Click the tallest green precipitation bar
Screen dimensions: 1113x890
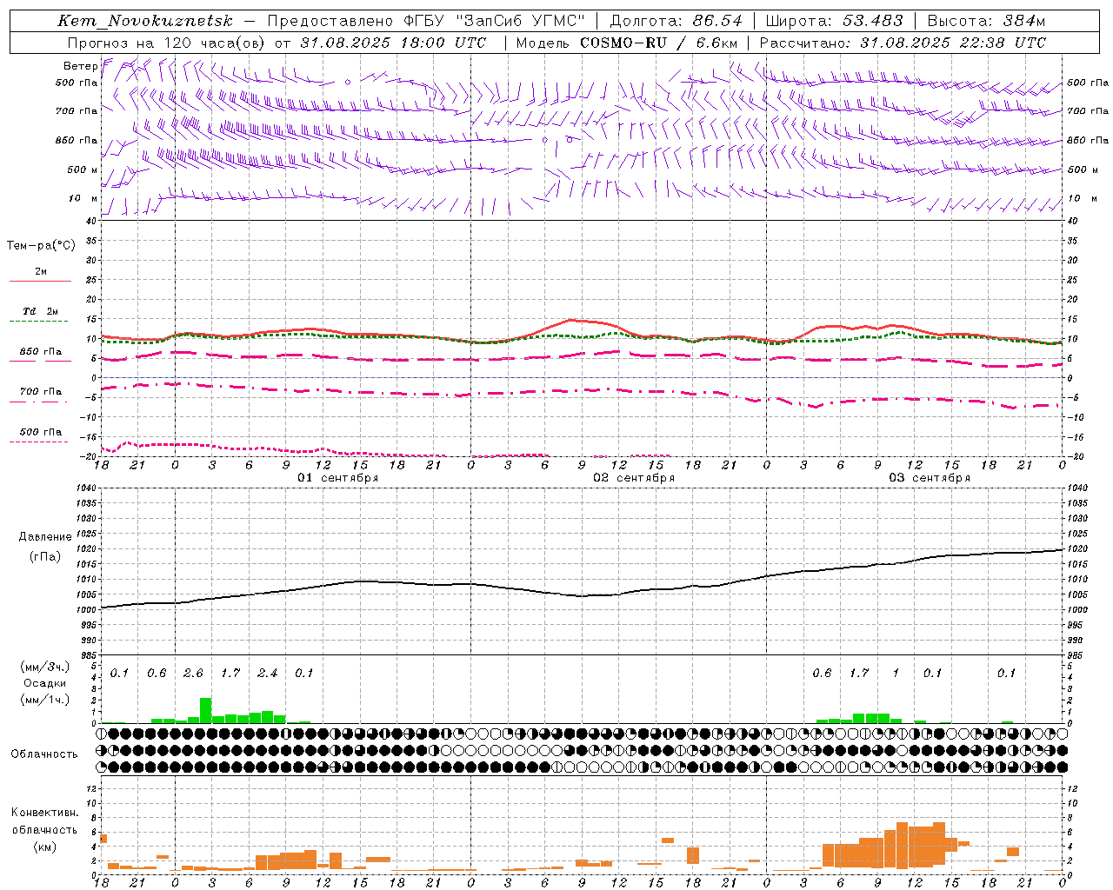point(206,710)
